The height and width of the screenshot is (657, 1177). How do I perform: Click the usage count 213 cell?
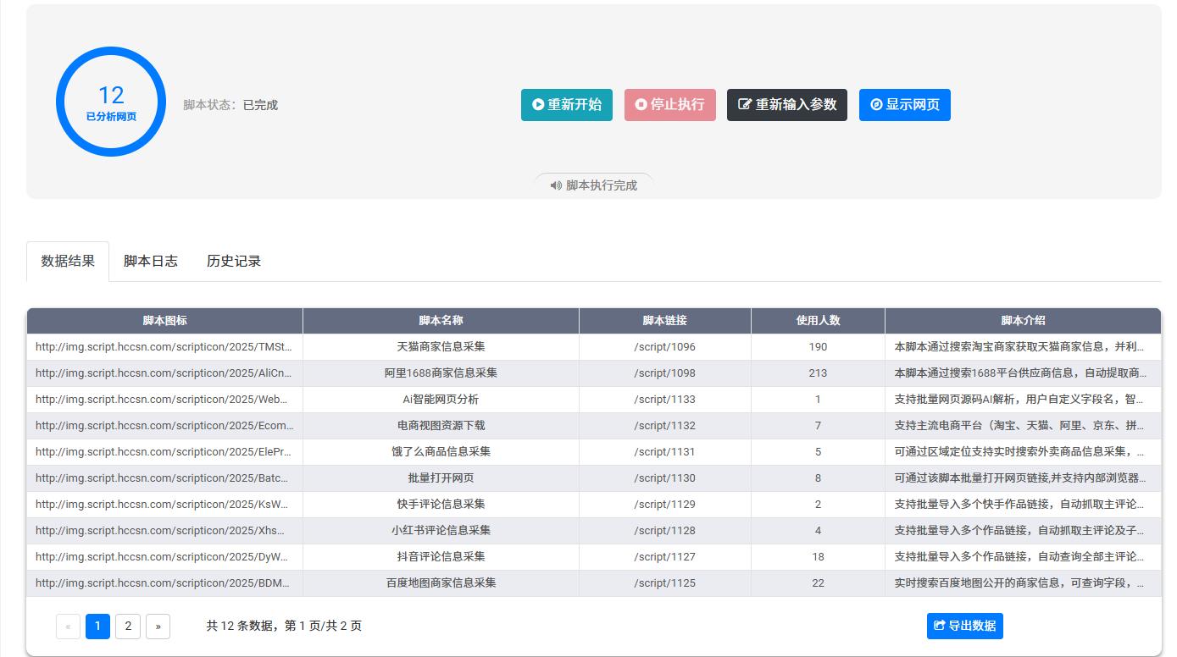[x=818, y=373]
